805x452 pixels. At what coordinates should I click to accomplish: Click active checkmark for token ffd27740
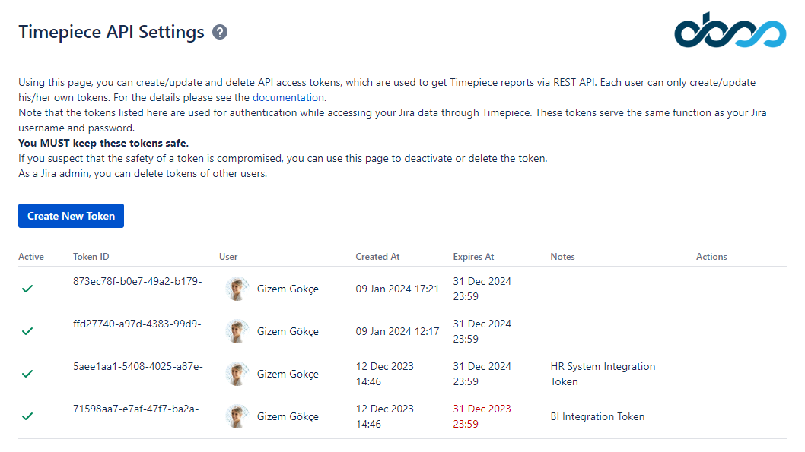(27, 331)
